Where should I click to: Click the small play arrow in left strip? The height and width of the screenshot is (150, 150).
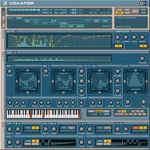(x=3, y=22)
